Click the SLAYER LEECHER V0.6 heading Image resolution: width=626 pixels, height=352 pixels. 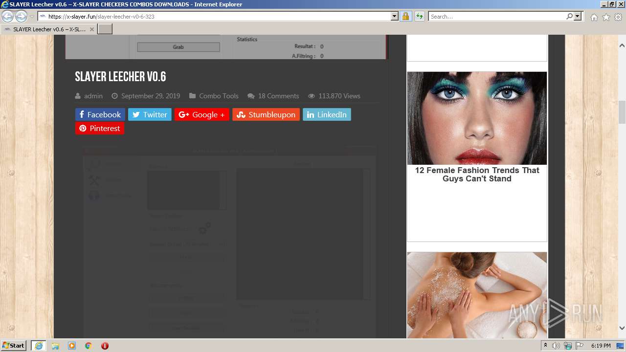120,77
